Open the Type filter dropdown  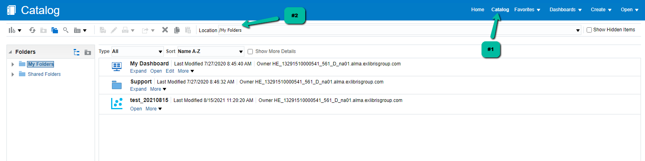click(137, 51)
